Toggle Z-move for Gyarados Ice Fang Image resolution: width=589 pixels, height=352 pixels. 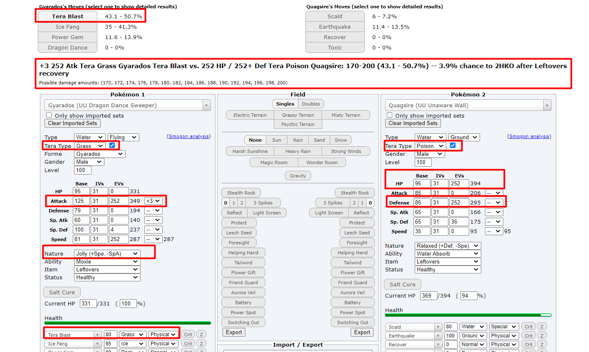[x=201, y=344]
